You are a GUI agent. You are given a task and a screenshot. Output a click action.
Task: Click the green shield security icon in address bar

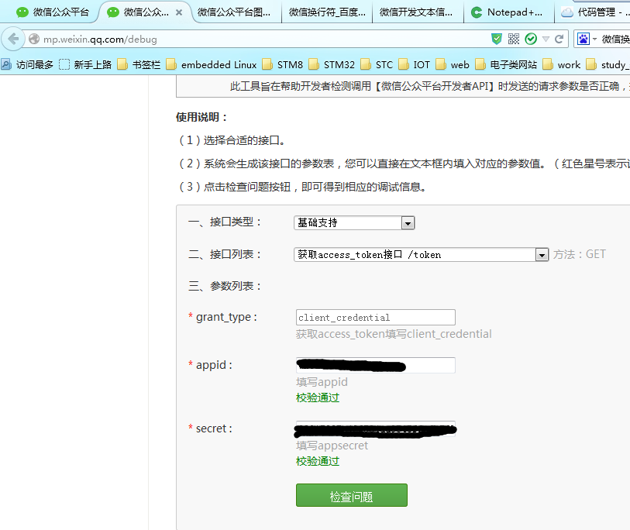pyautogui.click(x=497, y=39)
